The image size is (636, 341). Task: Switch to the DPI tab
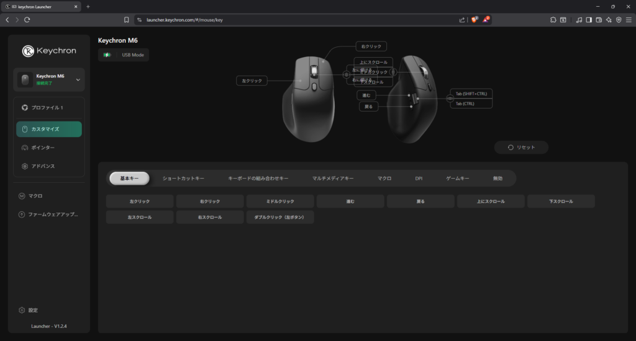[x=419, y=179]
